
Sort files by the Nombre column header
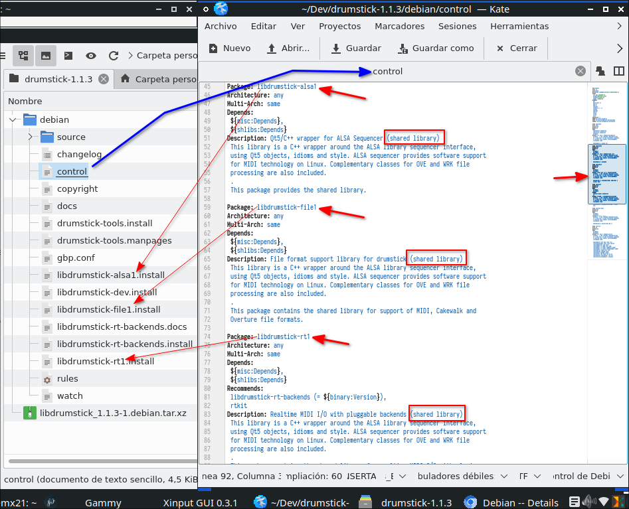(25, 101)
